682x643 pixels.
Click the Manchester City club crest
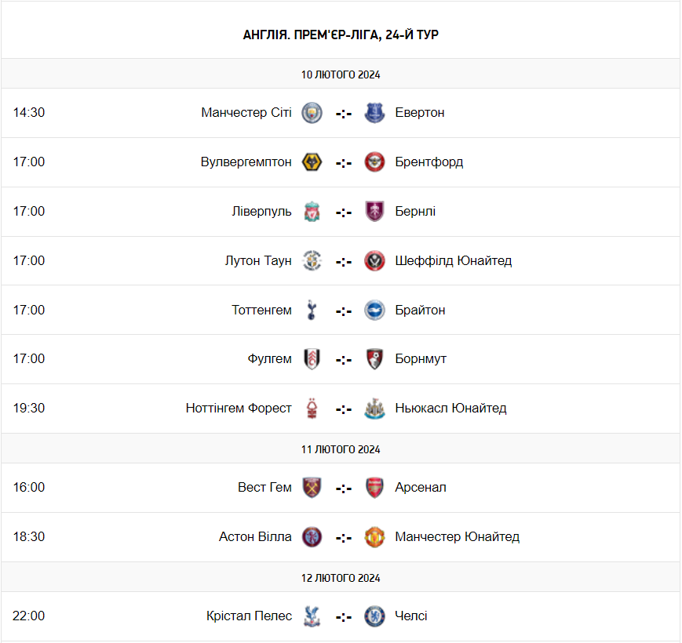[312, 113]
